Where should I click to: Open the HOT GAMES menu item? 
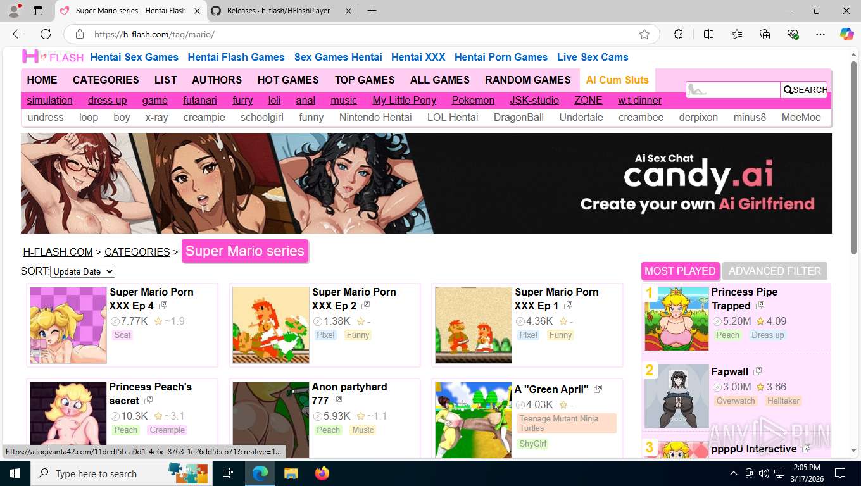pyautogui.click(x=288, y=80)
